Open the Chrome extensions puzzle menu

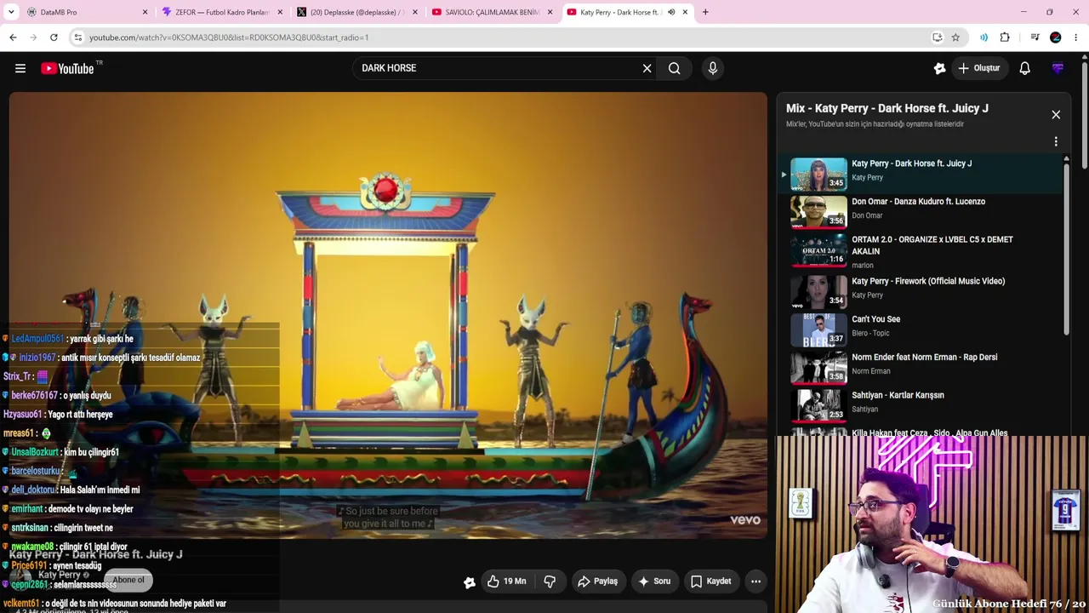tap(1005, 37)
